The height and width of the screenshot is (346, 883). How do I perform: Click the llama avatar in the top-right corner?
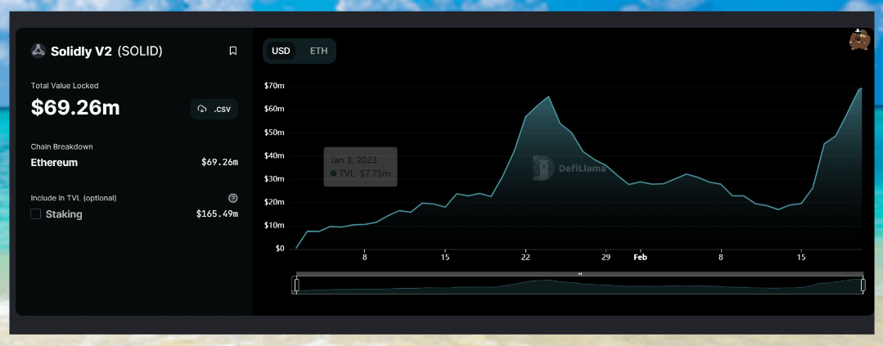pos(859,39)
